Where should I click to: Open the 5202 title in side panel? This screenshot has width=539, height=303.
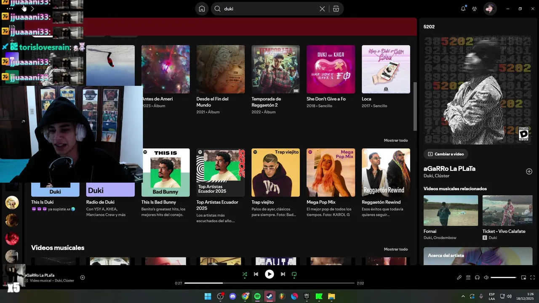coord(429,27)
